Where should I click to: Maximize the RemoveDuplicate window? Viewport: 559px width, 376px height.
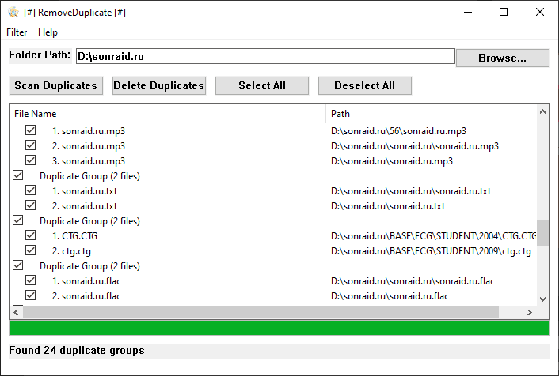pyautogui.click(x=504, y=13)
